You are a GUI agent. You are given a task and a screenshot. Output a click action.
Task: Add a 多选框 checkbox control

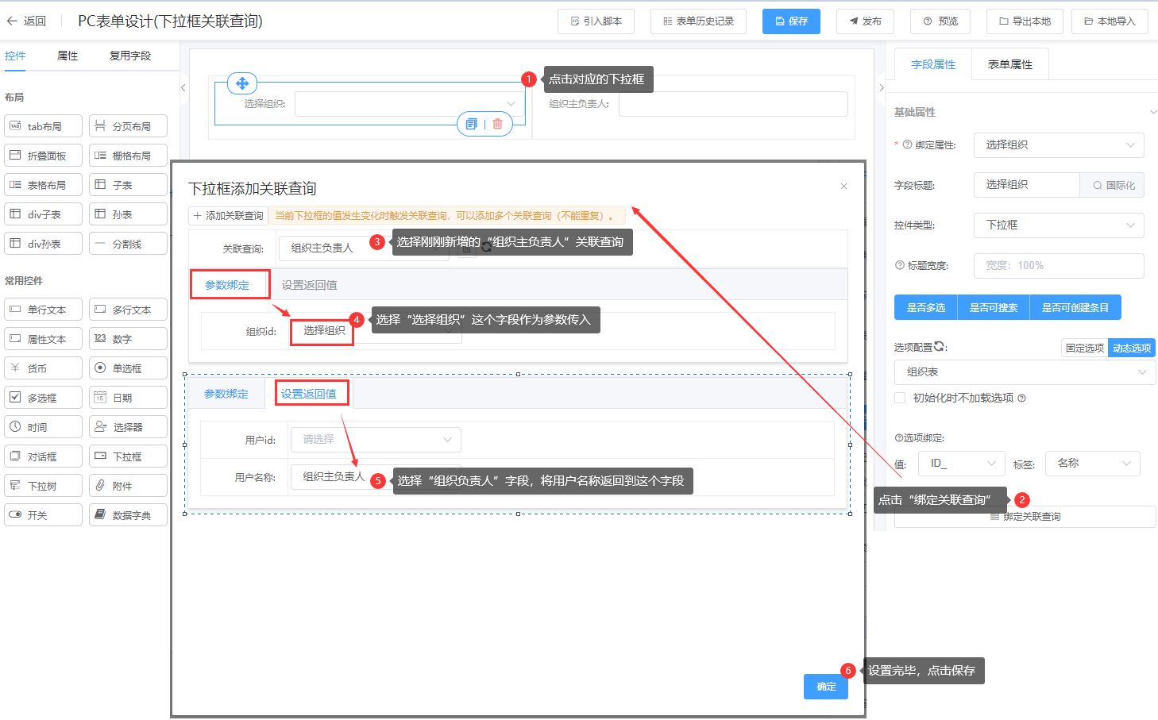(x=43, y=398)
